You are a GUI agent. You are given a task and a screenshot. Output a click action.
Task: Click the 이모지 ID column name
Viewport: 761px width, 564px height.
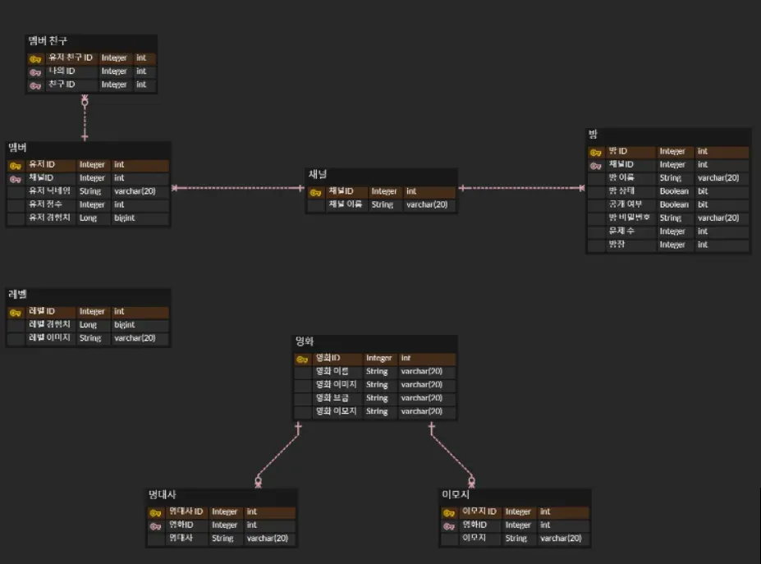(x=479, y=511)
